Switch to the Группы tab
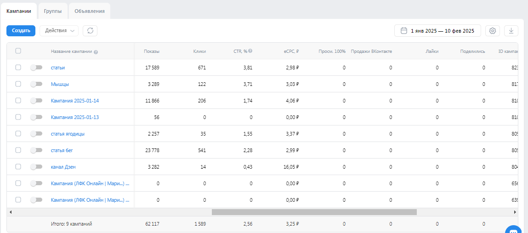Screen dimensions: 528x233 point(53,11)
